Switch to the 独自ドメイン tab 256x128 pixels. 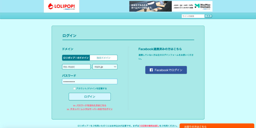coord(103,58)
